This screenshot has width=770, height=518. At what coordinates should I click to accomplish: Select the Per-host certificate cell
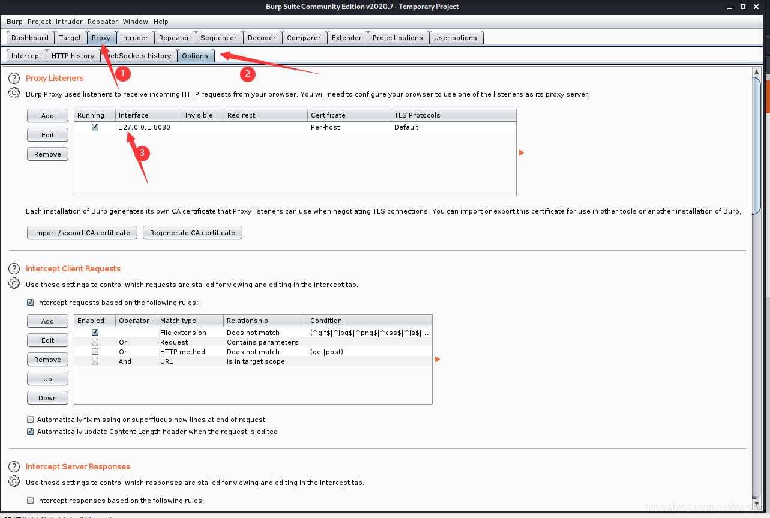(x=349, y=127)
